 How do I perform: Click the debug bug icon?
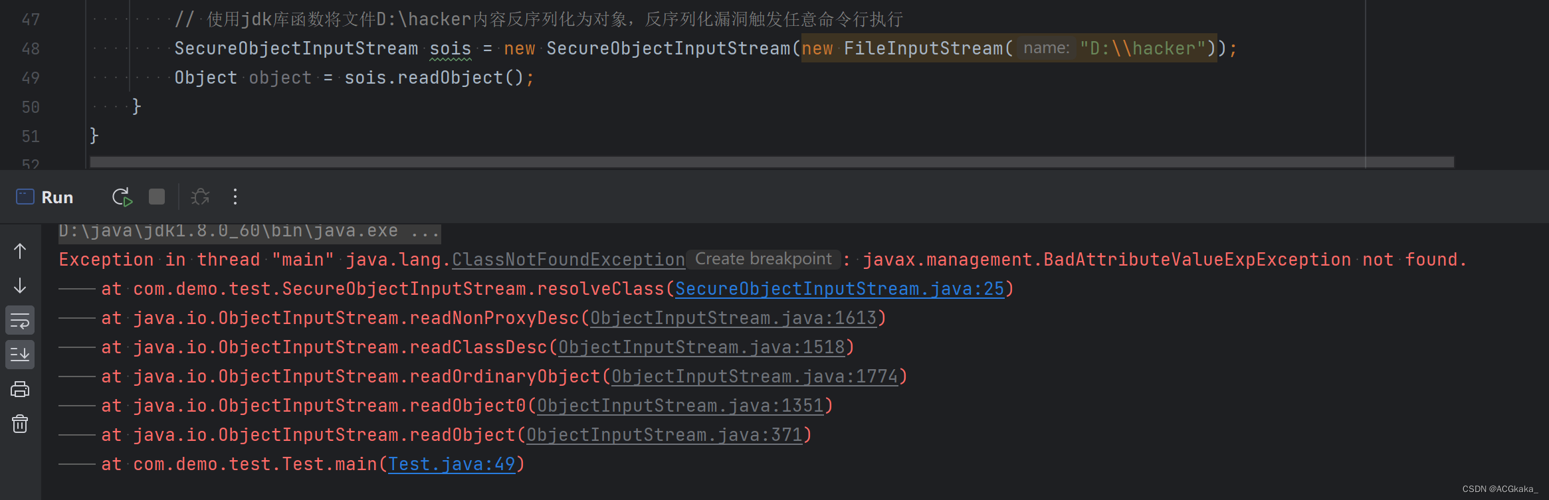point(200,197)
